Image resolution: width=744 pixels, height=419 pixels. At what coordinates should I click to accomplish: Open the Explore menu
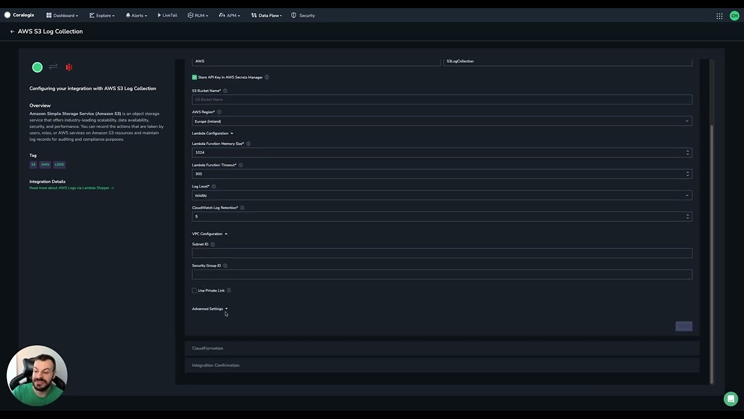[102, 16]
